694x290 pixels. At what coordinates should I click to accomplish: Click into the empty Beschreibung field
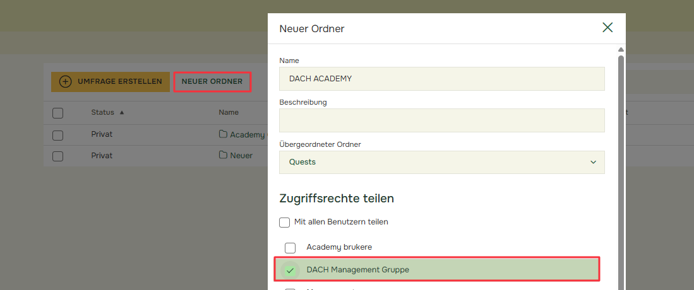click(441, 120)
